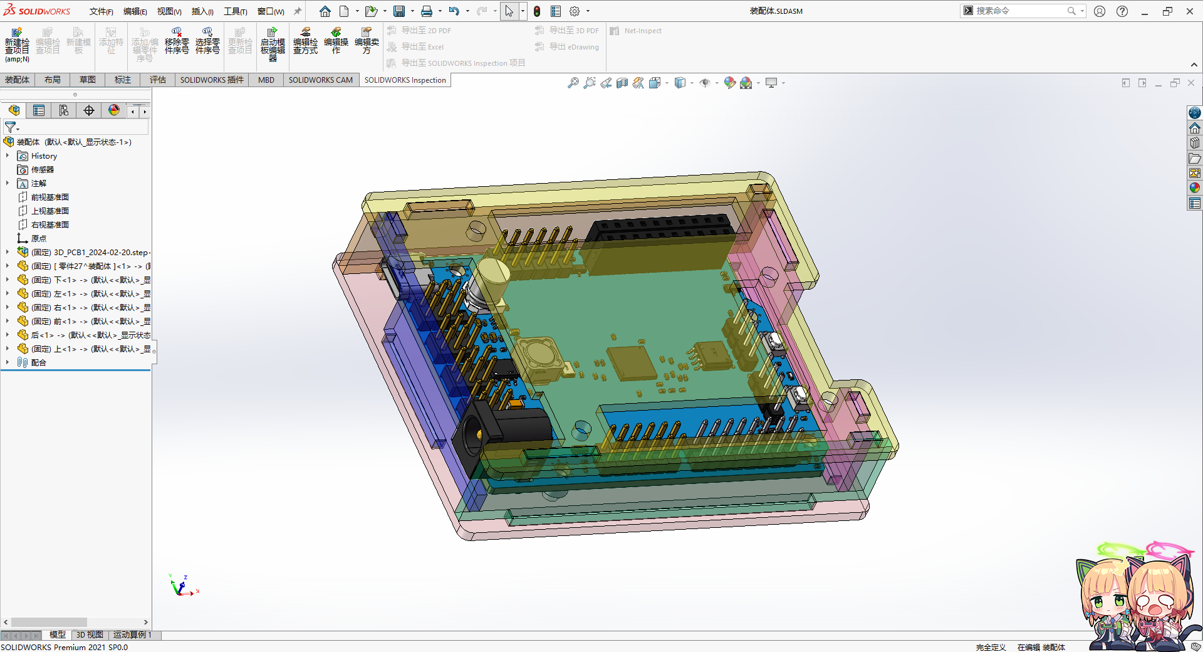Open Hide/Show Items eye icon
The height and width of the screenshot is (652, 1203).
pyautogui.click(x=705, y=83)
